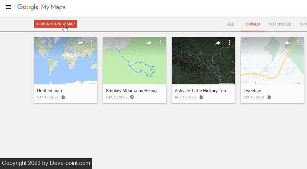This screenshot has width=307, height=169.
Task: Click share icon on Ashville map card
Action: [218, 43]
